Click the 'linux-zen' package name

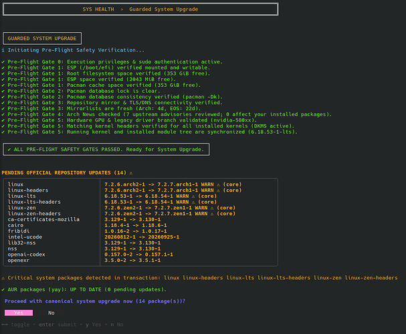pyautogui.click(x=22, y=208)
